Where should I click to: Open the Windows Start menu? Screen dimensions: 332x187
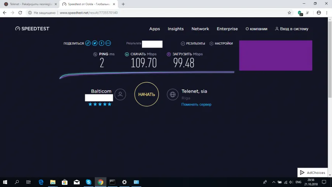pos(5,182)
